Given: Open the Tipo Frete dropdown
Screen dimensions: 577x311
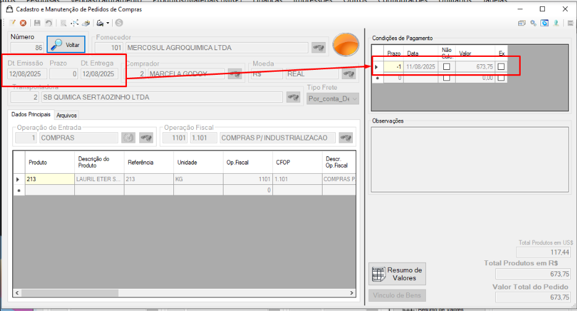Looking at the screenshot, I should 332,98.
